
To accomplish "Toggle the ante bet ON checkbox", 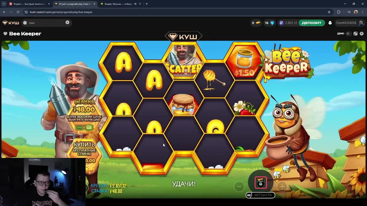I will tap(89, 127).
